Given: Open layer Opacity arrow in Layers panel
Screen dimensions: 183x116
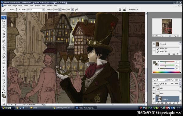Looking at the screenshot, I should (180, 80).
